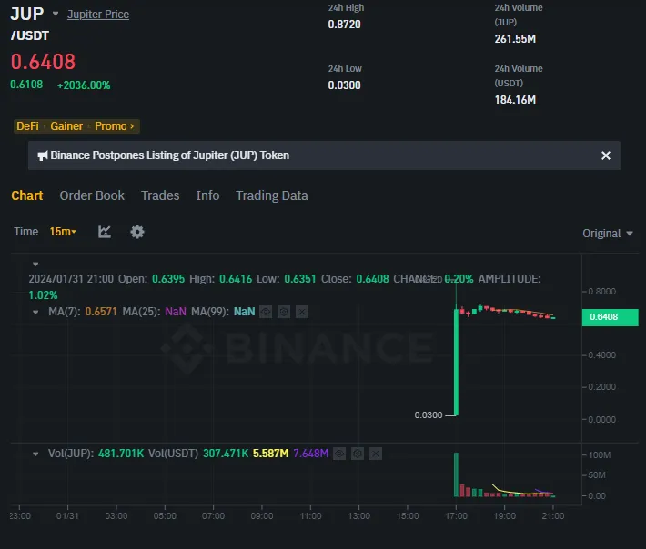The width and height of the screenshot is (646, 549).
Task: Click the 24h High value 0.8720
Action: coord(345,25)
